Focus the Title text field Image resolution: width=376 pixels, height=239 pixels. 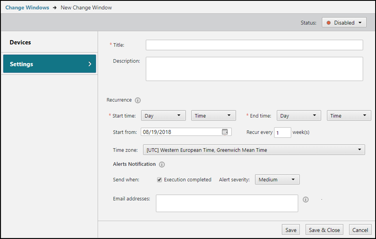coord(254,45)
